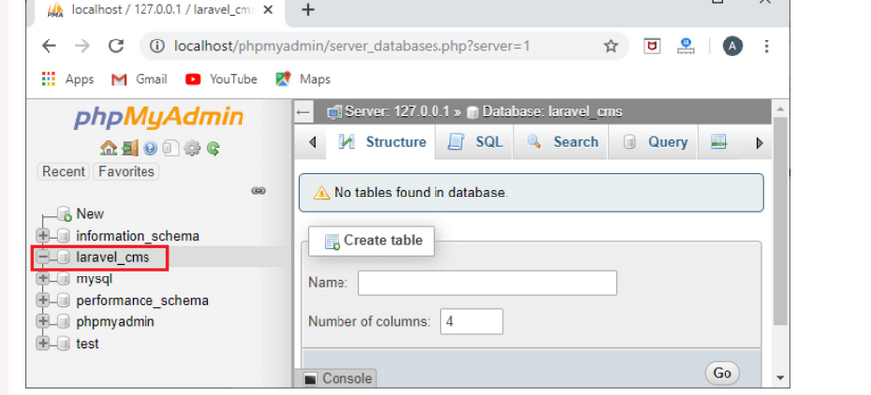
Task: Collapse the laravel_cms database tree node
Action: 43,258
